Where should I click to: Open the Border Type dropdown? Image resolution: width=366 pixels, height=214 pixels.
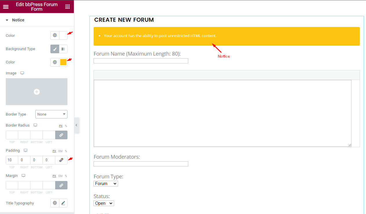(x=51, y=114)
